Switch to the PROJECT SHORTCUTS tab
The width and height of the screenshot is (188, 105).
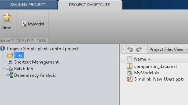90,5
